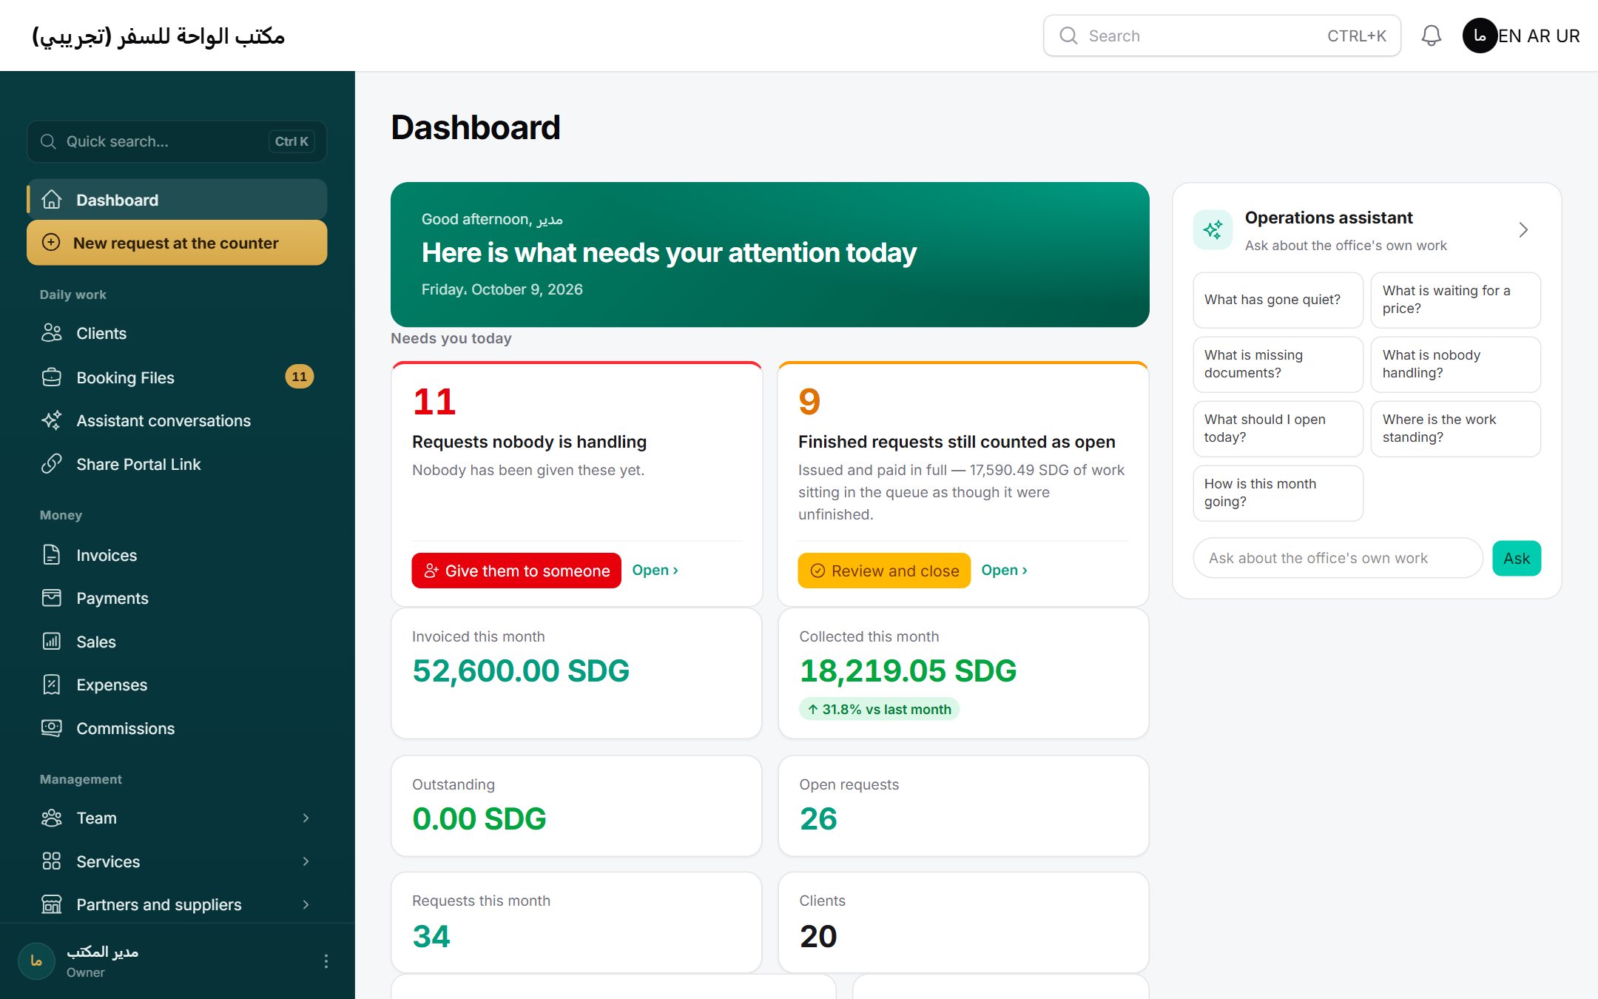The width and height of the screenshot is (1598, 999).
Task: Open the Sales chart icon
Action: [x=52, y=642]
